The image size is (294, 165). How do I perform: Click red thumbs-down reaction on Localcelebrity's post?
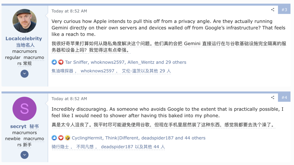click(x=61, y=62)
